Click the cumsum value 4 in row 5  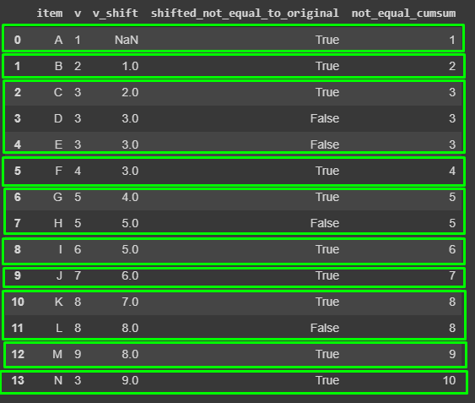pyautogui.click(x=452, y=171)
